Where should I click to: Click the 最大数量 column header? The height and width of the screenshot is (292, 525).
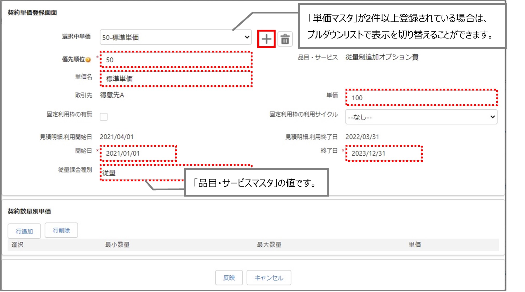click(269, 244)
